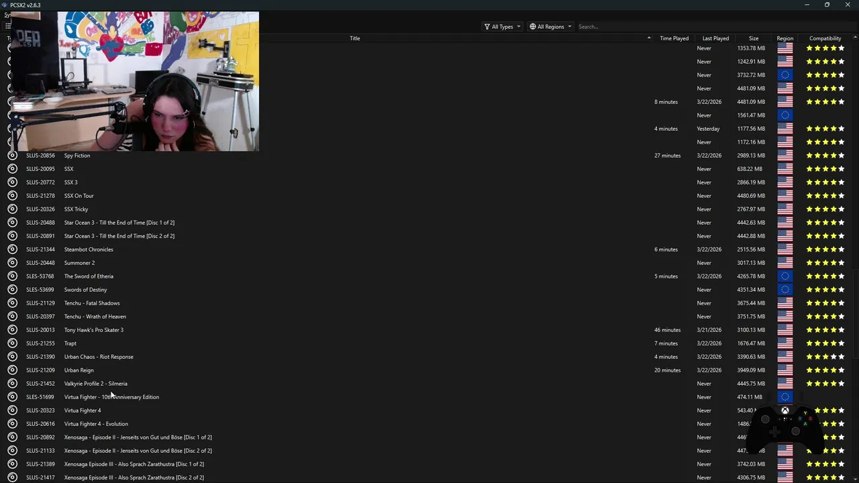Image resolution: width=859 pixels, height=483 pixels.
Task: Click disc icon for Xenosaga Episode III Disc 2
Action: point(12,477)
